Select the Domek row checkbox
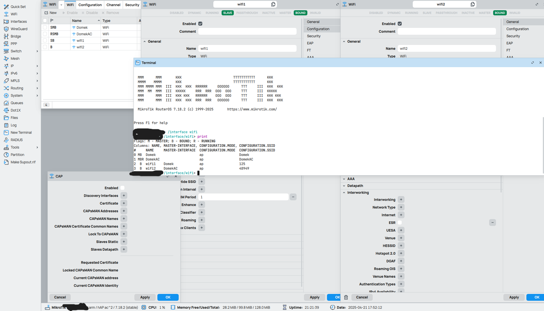544x311 pixels. pyautogui.click(x=45, y=27)
